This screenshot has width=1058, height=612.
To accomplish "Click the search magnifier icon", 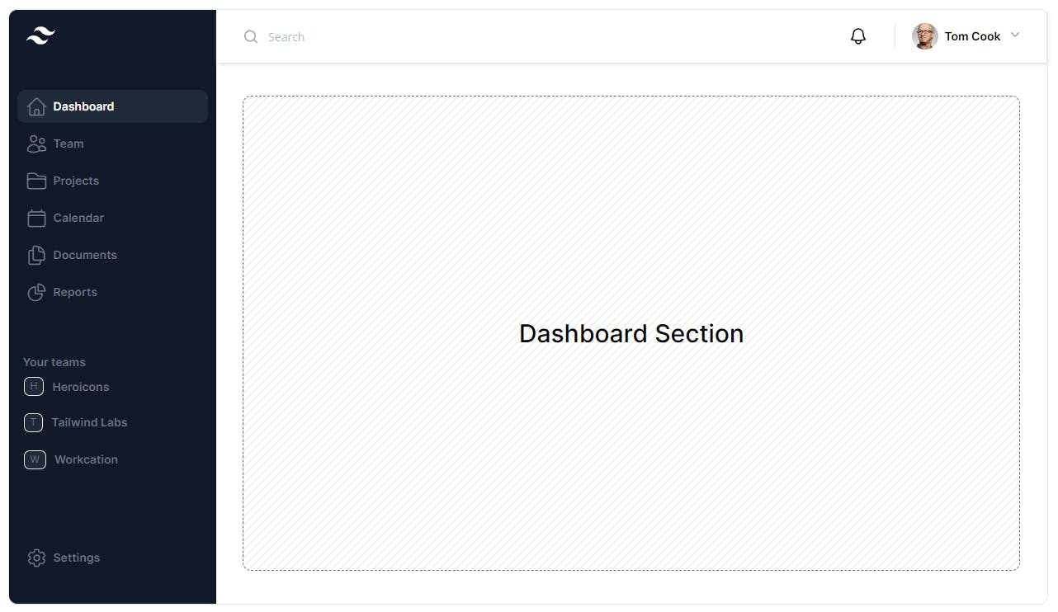I will pos(251,36).
